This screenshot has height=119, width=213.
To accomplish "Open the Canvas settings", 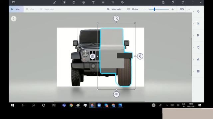I will point(113,2).
